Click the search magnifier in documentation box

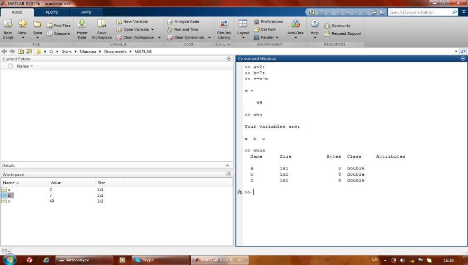(454, 12)
